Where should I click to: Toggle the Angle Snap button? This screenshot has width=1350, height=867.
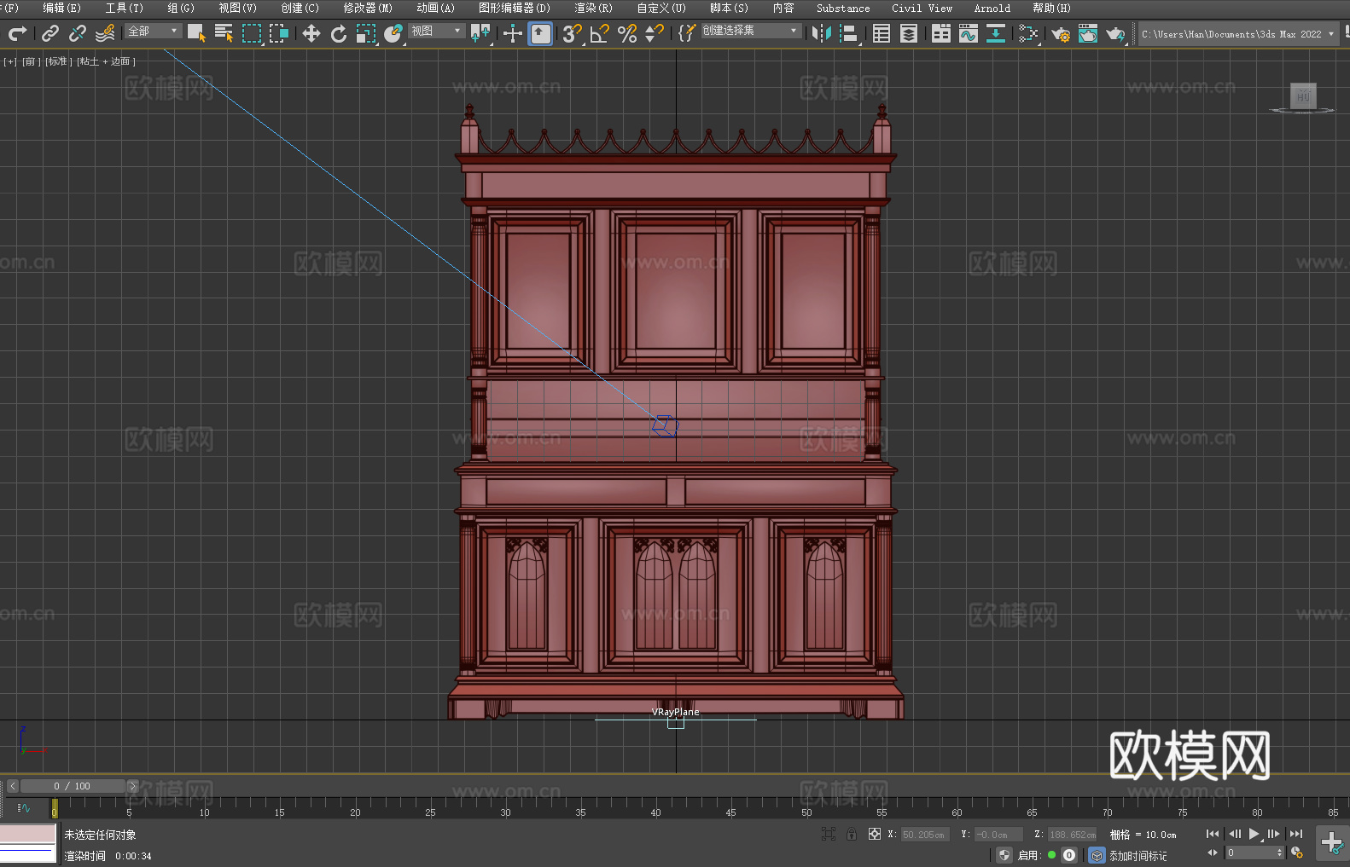[600, 33]
